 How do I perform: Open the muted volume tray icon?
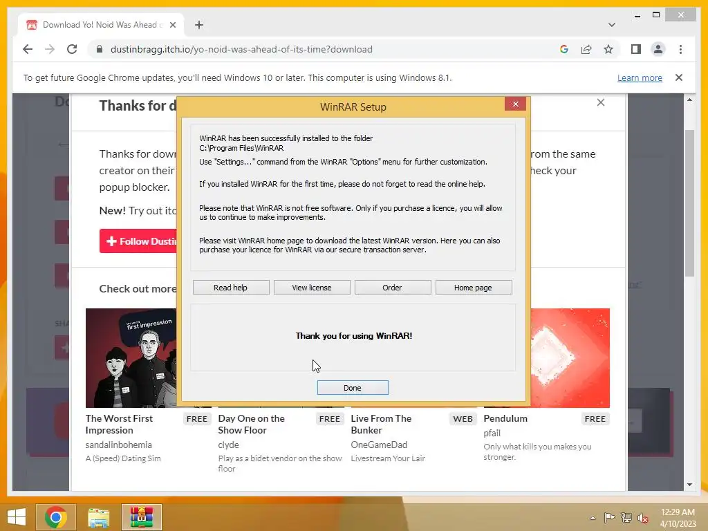pyautogui.click(x=643, y=518)
